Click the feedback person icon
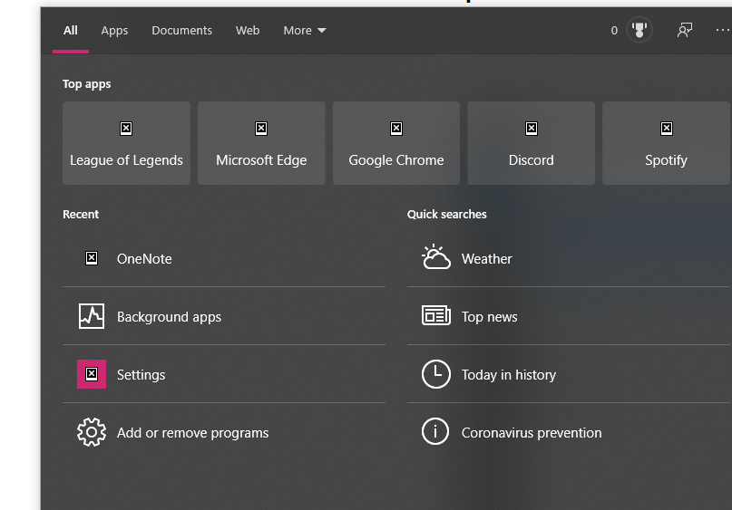 coord(685,30)
